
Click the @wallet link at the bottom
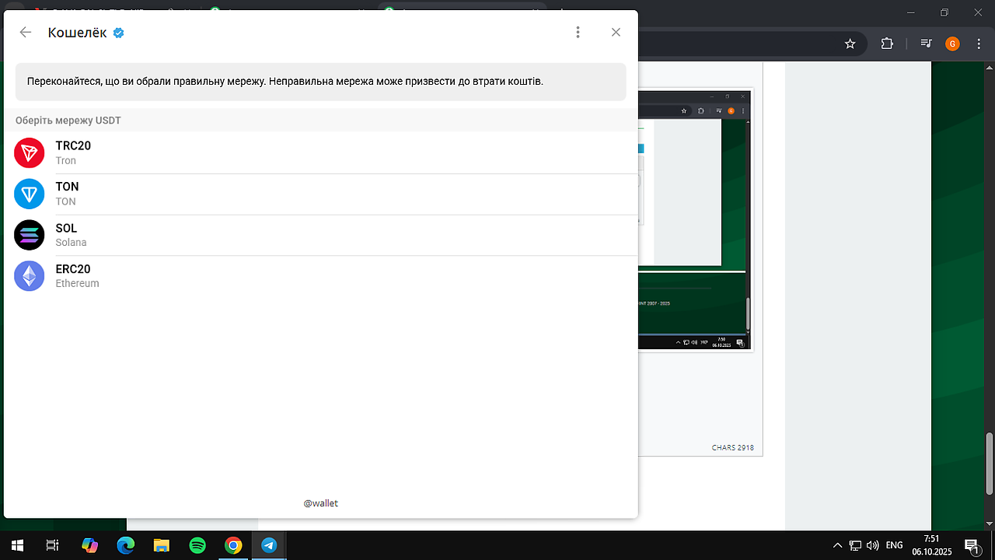pyautogui.click(x=320, y=503)
